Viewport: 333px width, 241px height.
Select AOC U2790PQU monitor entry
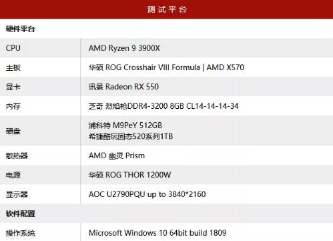pyautogui.click(x=147, y=194)
